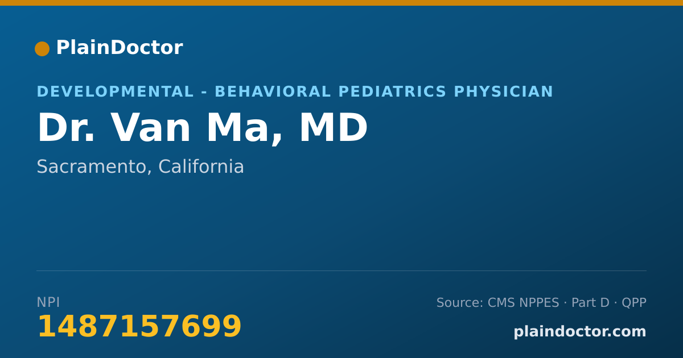Click the word Developmental in the specialty
683x358 pixels.
(116, 92)
